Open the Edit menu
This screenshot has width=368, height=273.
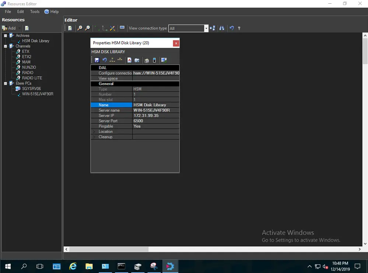[x=21, y=12]
